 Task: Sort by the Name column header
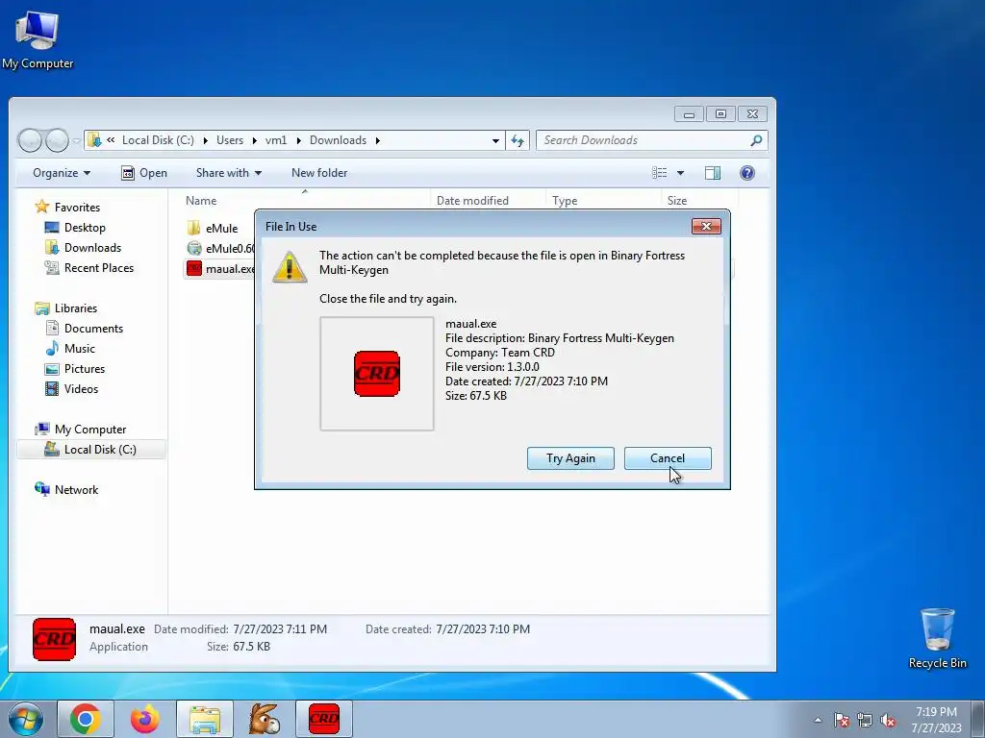(x=201, y=201)
